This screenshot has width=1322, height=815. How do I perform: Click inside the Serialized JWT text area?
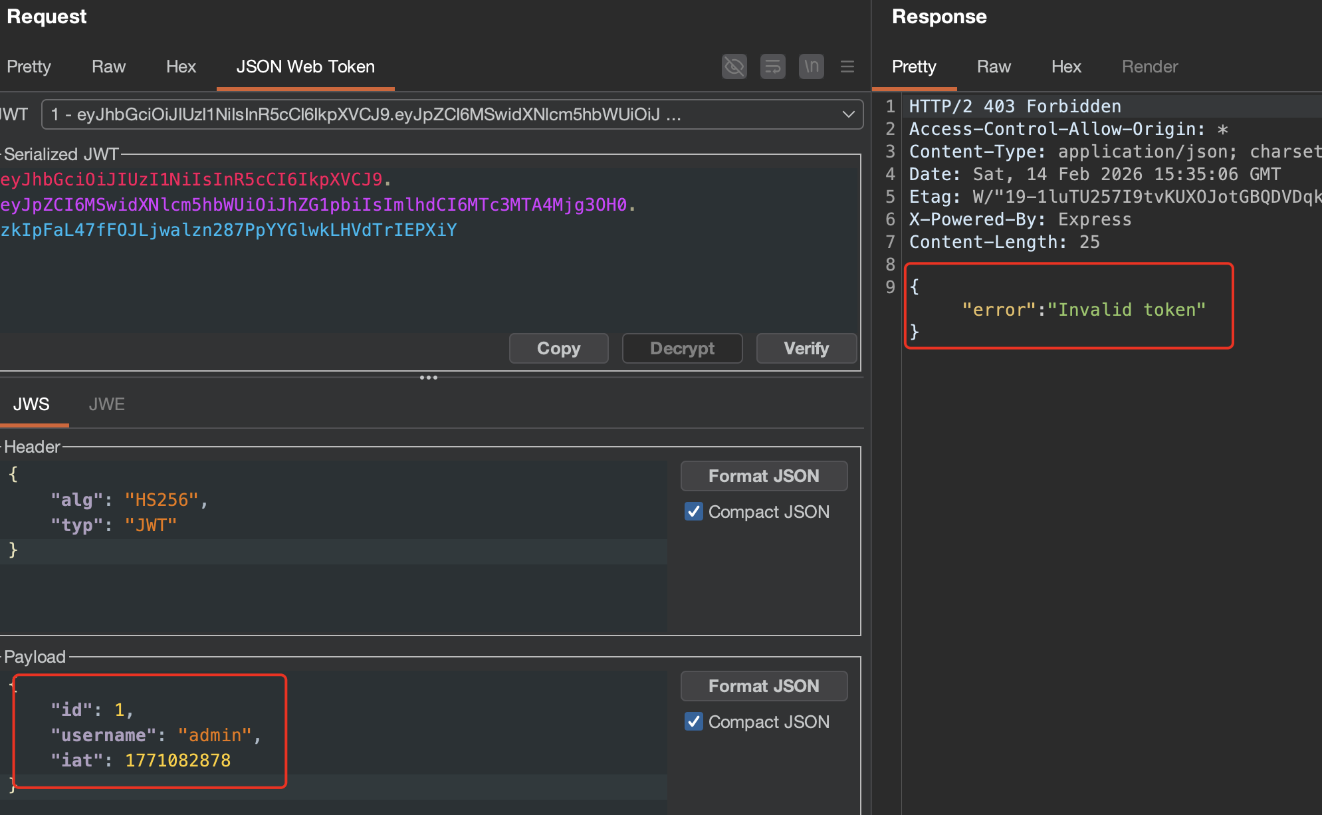pyautogui.click(x=425, y=279)
